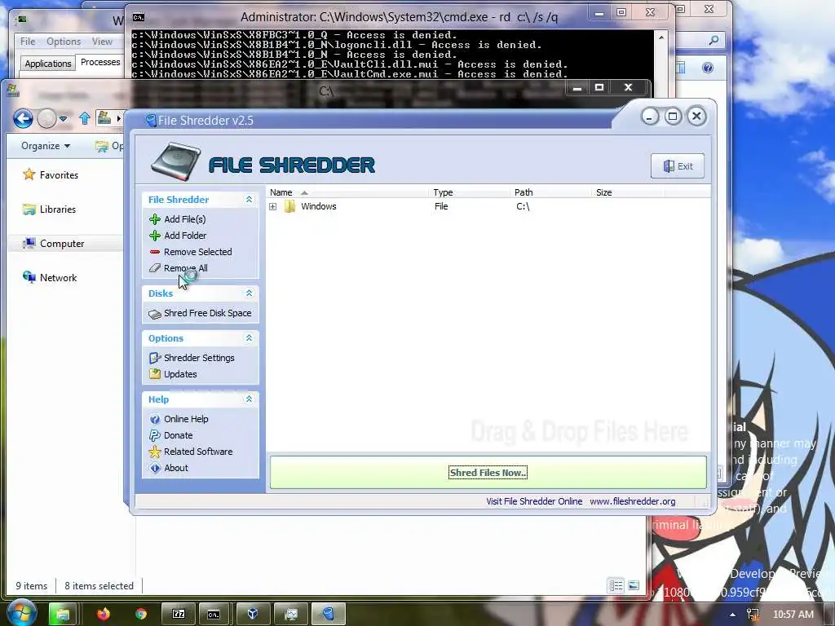Click the network tray icon

753,615
